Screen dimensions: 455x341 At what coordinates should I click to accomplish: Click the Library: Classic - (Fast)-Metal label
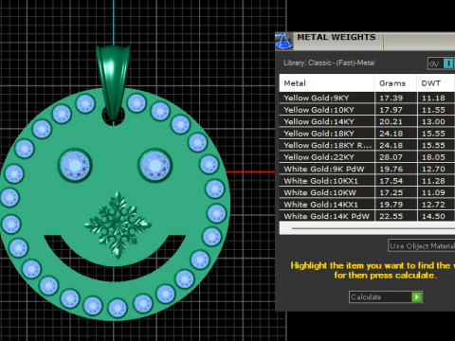click(x=329, y=63)
